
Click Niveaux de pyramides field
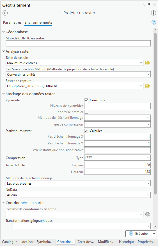tap(117, 106)
